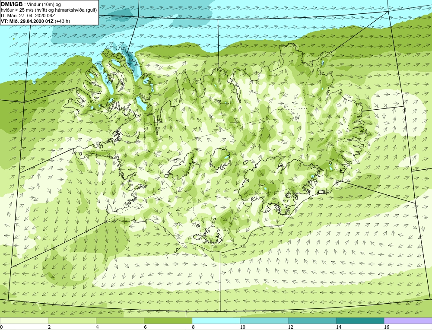Click the 'DMI/IGB' title text
Screen dimensions: 432x330
(x=12, y=4)
